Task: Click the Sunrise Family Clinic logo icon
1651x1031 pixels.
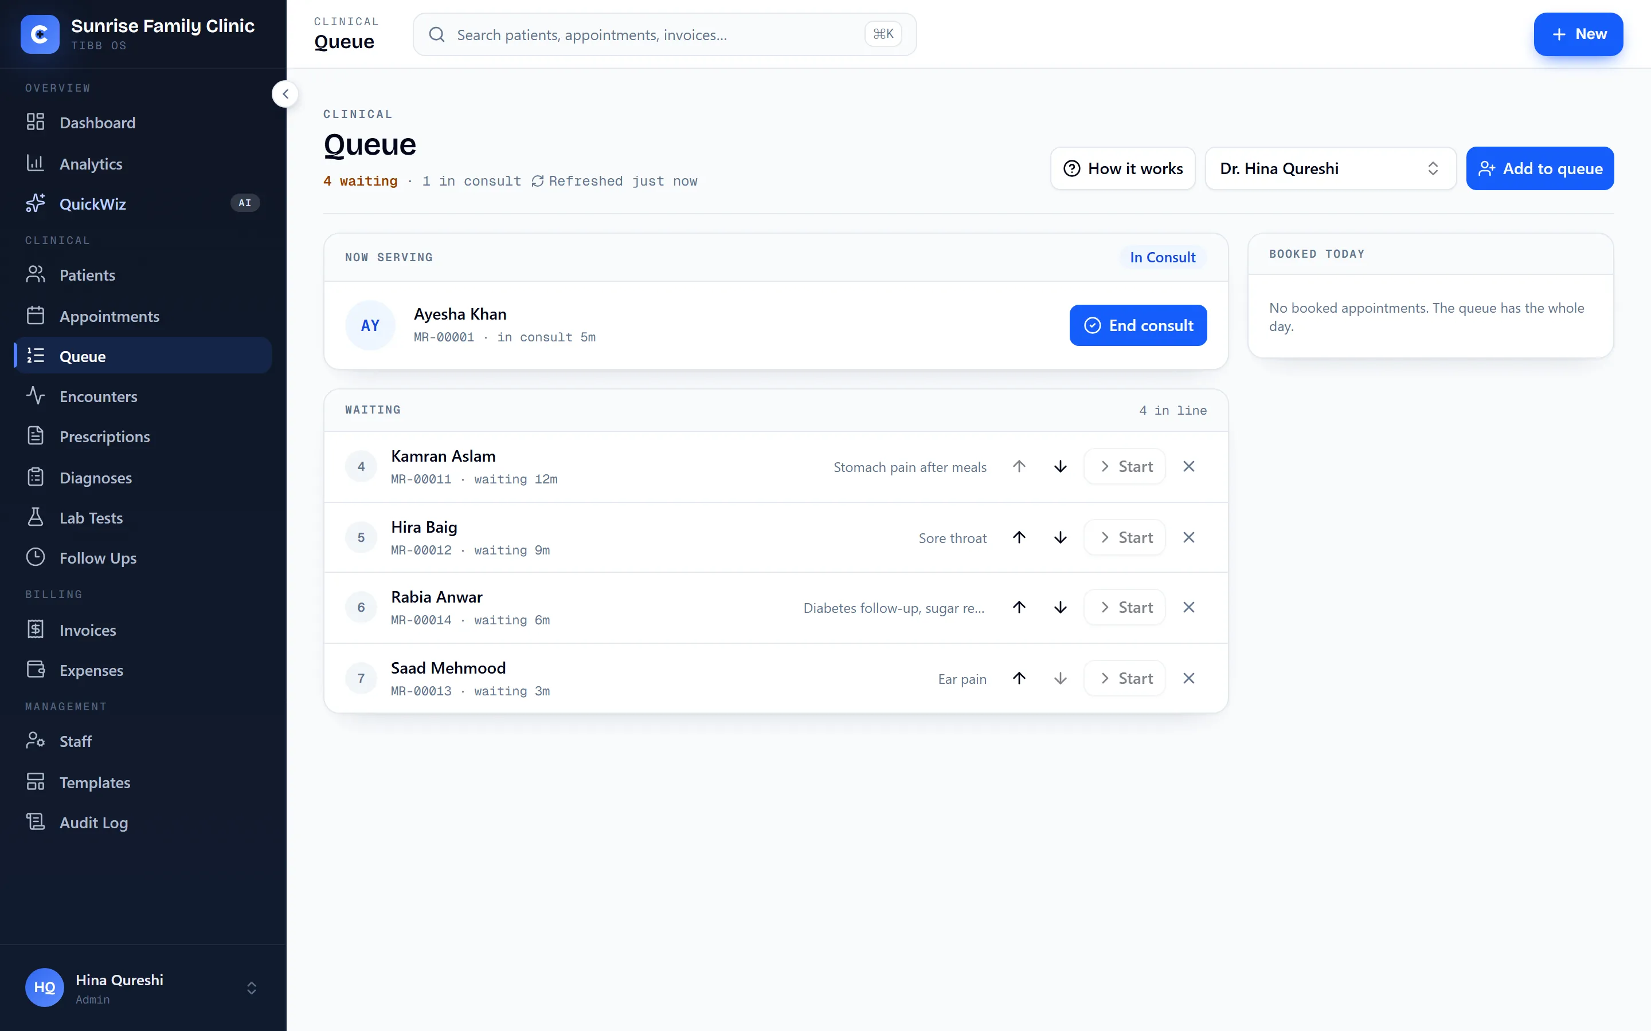Action: [40, 34]
